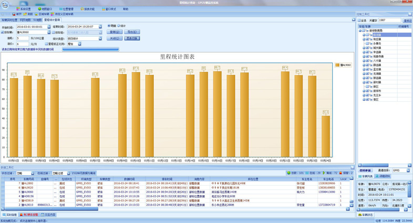Switch to the 车辆实时位置 tab

point(9,20)
